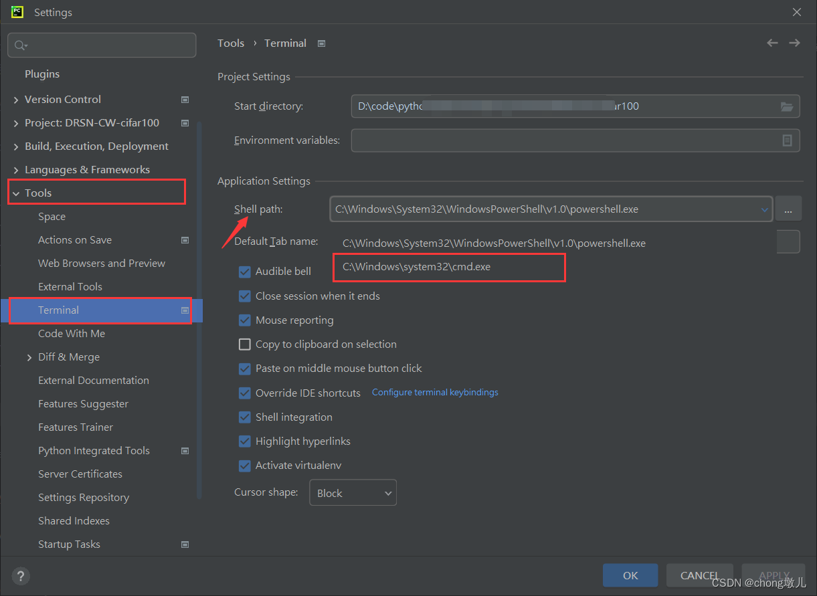Click the project icon next to Terminal breadcrumb

click(322, 43)
